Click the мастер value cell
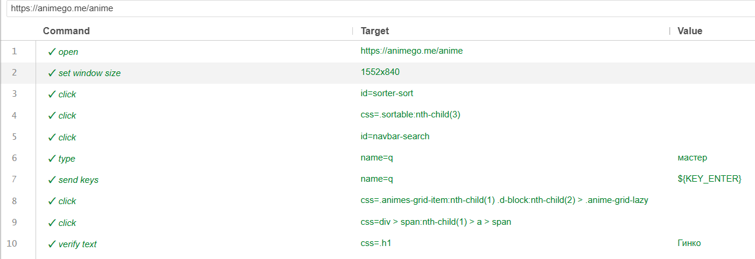Screen dimensions: 755x259 (x=692, y=158)
